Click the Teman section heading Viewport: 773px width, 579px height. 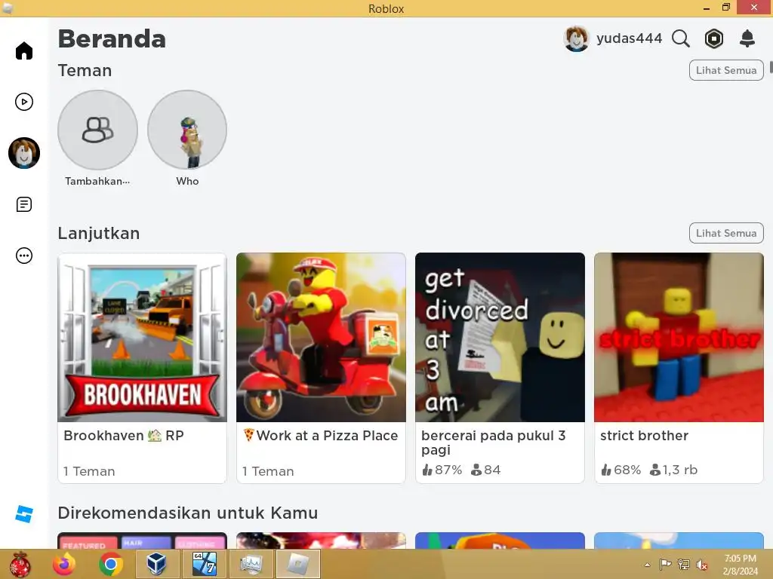(x=85, y=70)
